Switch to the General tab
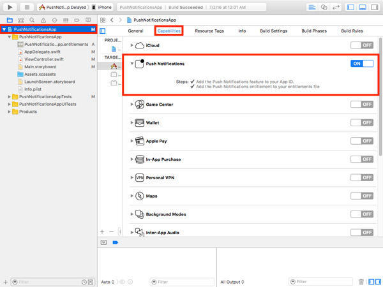This screenshot has height=287, width=383. 135,31
